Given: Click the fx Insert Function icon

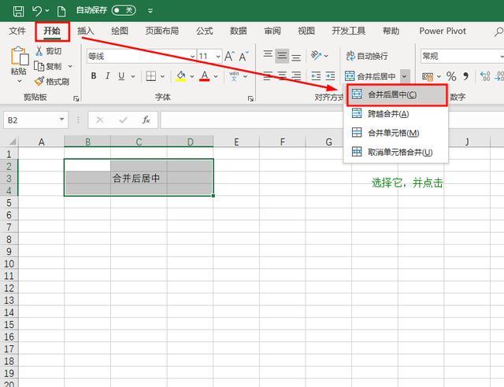Looking at the screenshot, I should tap(146, 120).
